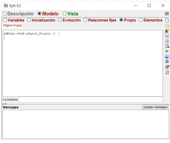The height and width of the screenshot is (143, 170).
Task: Click into the Comentario text field
Action: pyautogui.click(x=91, y=100)
